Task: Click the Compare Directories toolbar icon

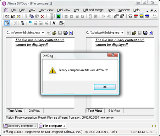Action: [13, 16]
